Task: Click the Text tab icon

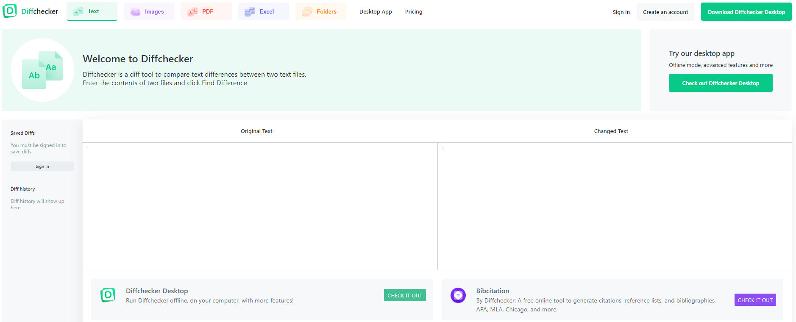Action: [78, 11]
